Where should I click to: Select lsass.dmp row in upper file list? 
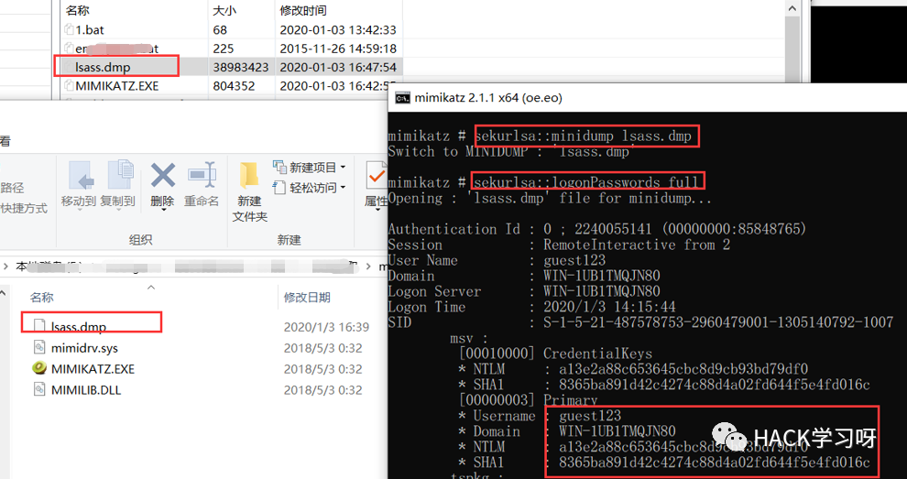(232, 67)
